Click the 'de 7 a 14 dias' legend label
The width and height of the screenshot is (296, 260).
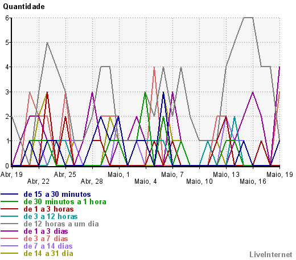pyautogui.click(x=48, y=246)
